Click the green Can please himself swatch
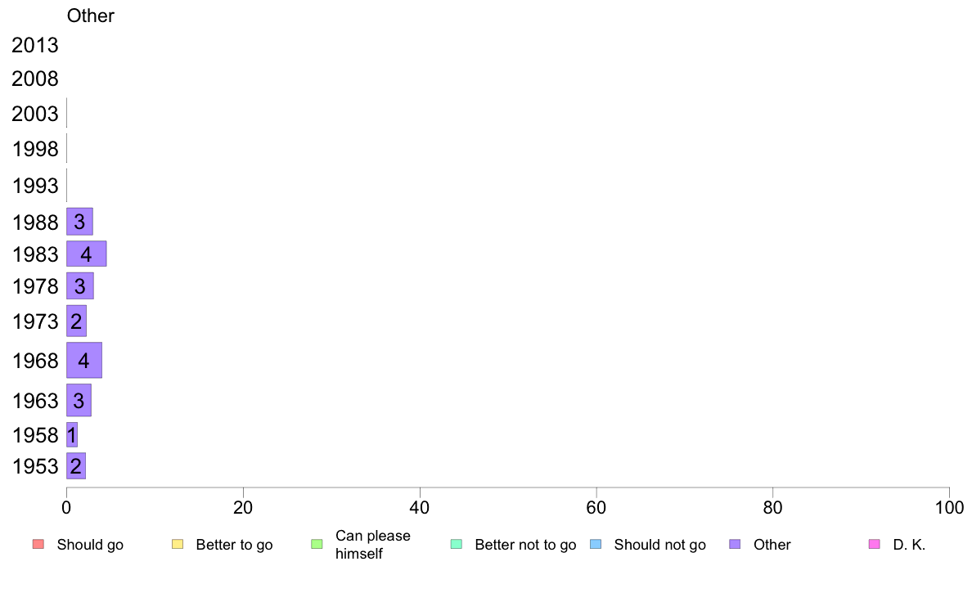Screen dimensions: 972x602 (x=317, y=545)
